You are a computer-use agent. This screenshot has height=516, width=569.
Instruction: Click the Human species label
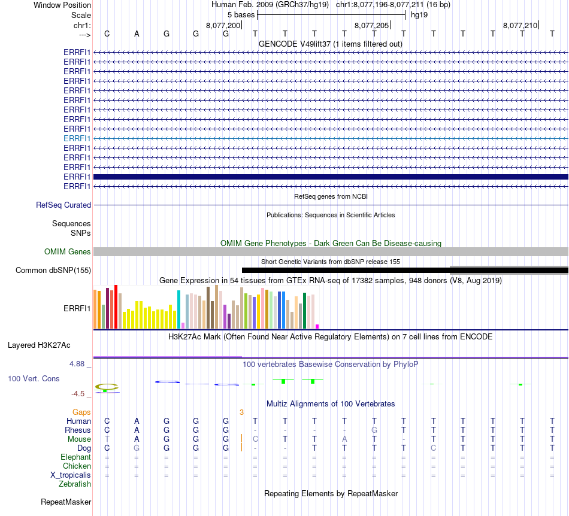point(78,421)
